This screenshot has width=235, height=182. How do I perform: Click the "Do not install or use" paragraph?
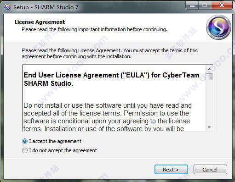(x=108, y=117)
